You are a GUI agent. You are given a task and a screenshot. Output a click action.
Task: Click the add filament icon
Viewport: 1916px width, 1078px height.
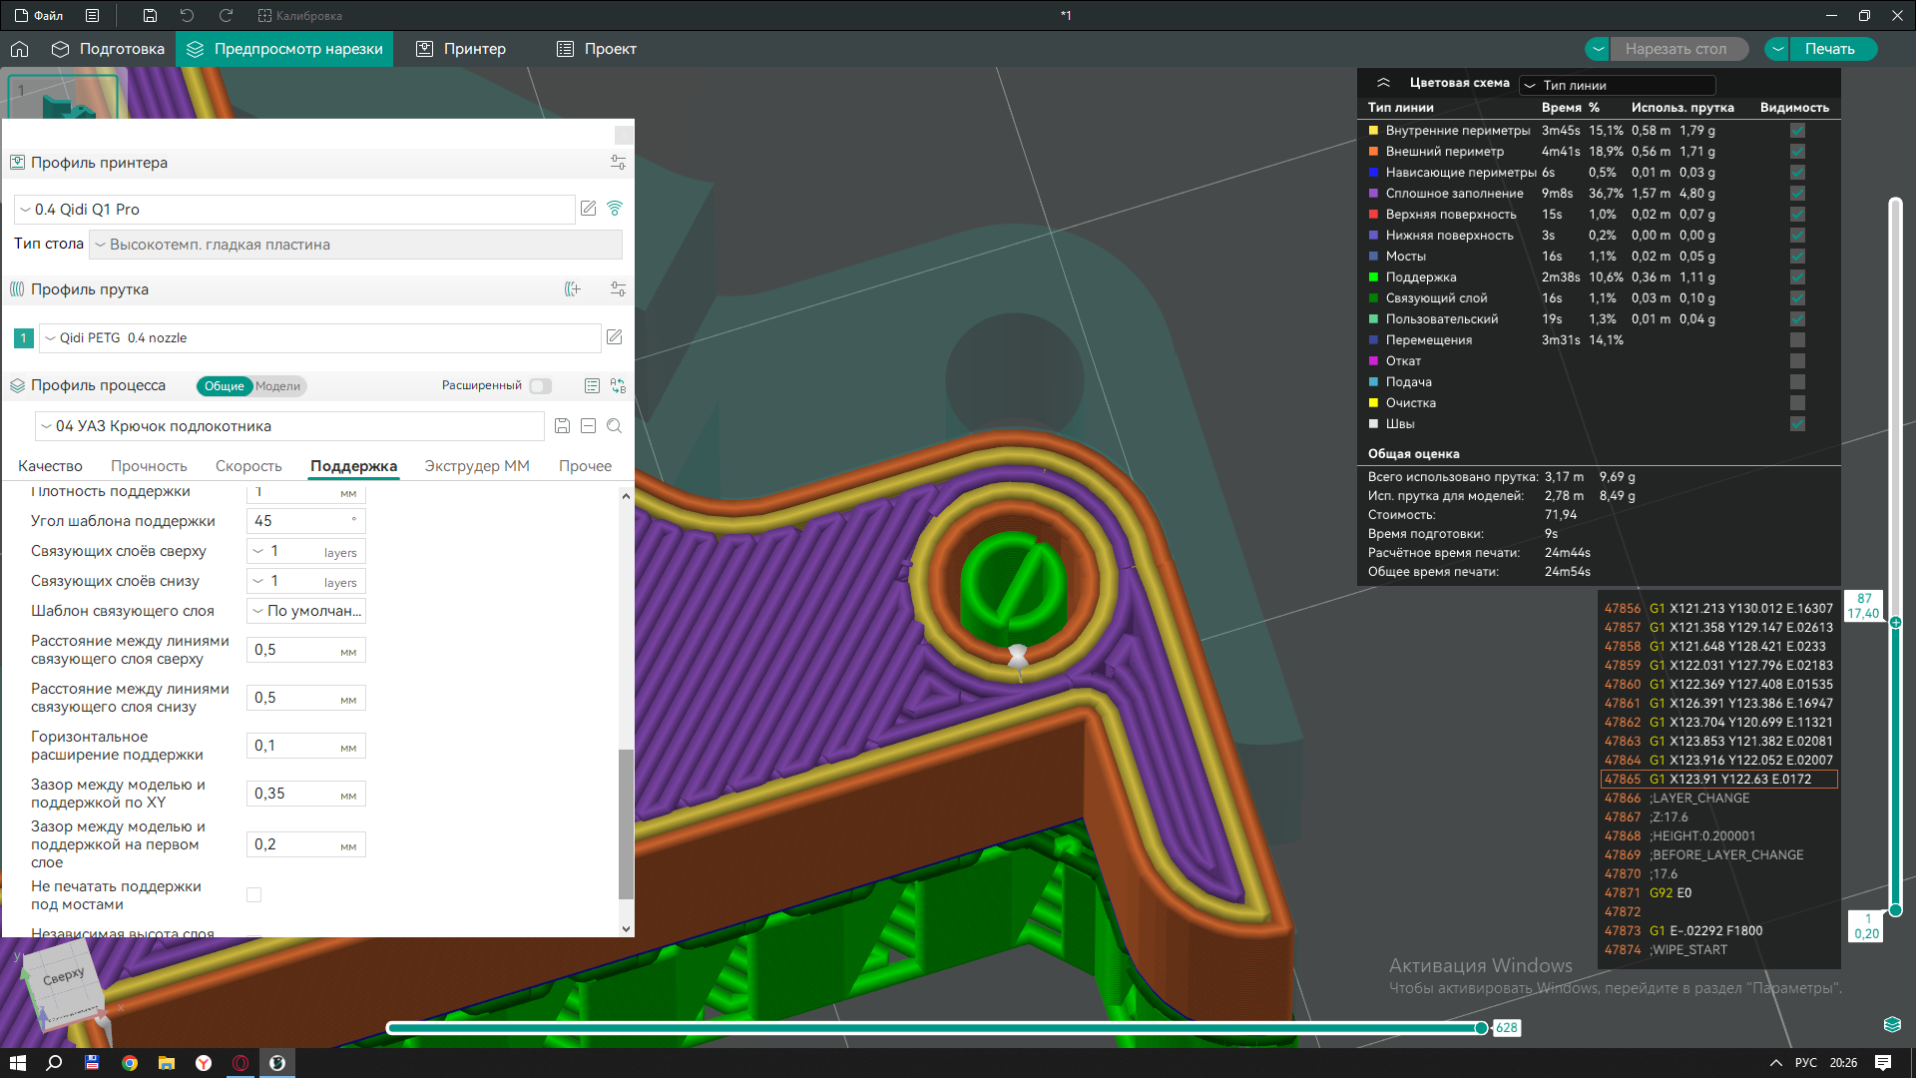573,289
